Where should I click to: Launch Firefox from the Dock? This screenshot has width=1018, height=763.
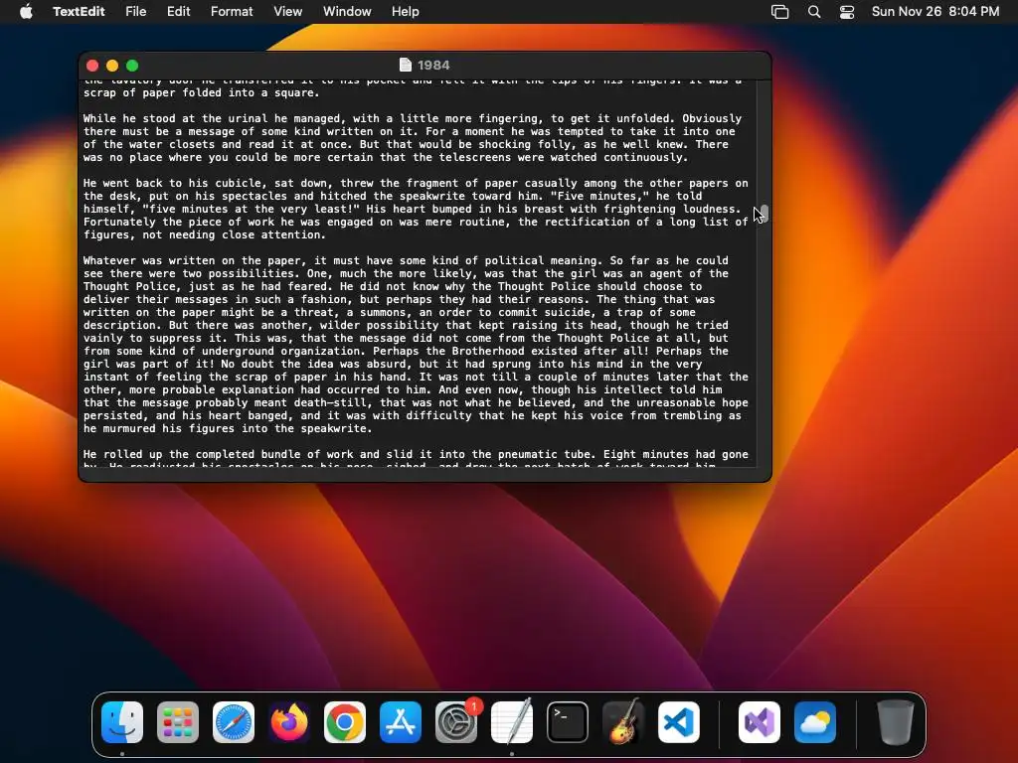(289, 722)
